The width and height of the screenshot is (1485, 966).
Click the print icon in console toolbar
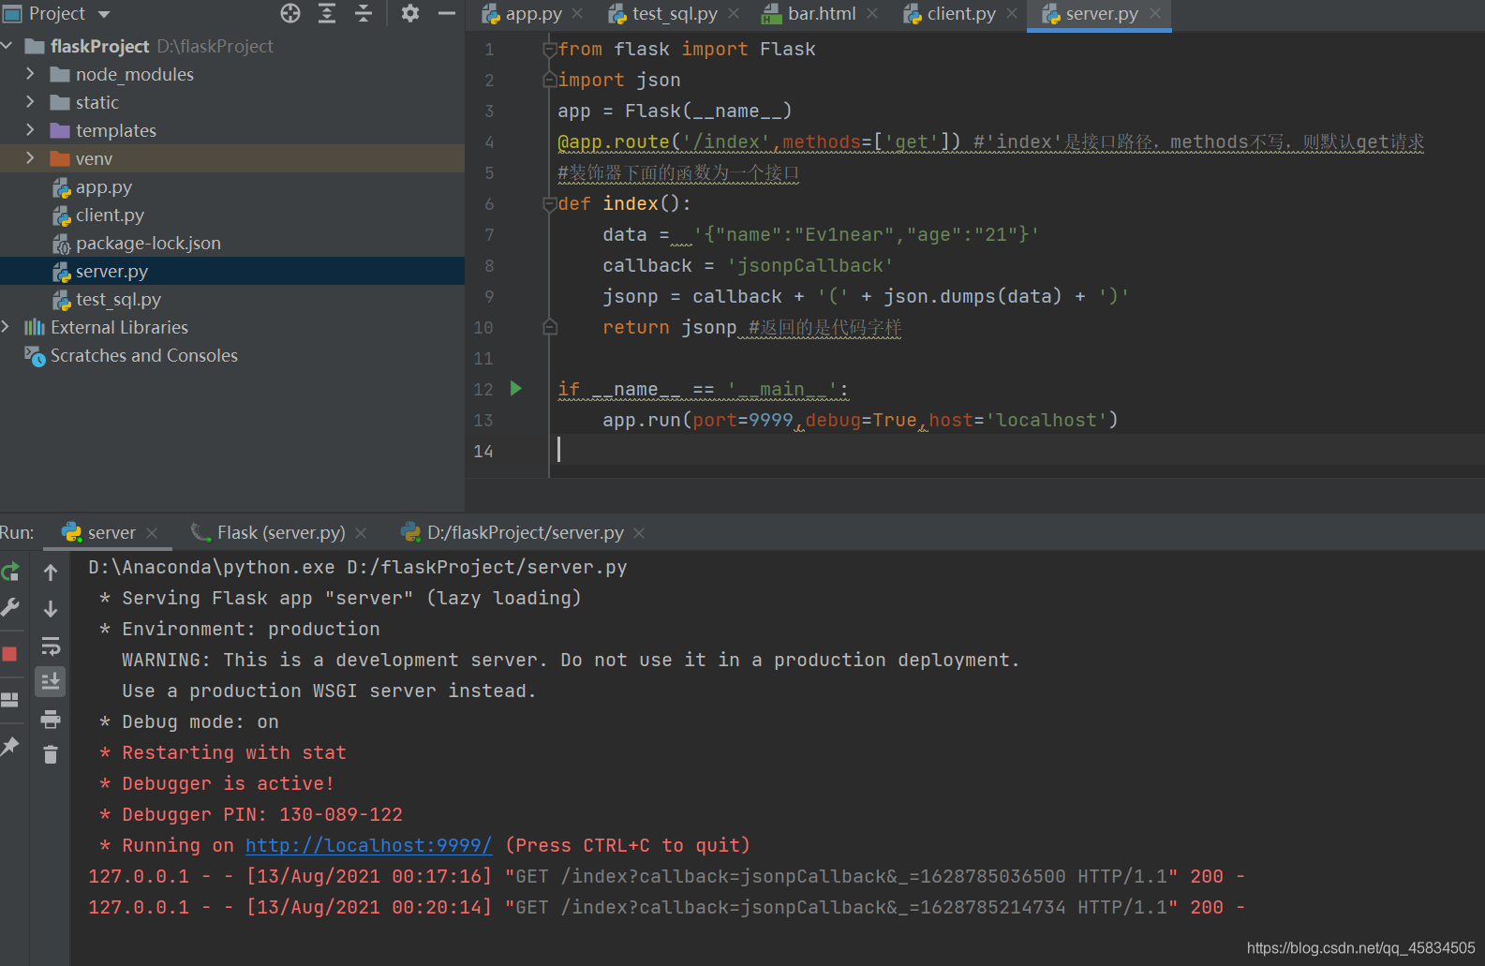51,719
